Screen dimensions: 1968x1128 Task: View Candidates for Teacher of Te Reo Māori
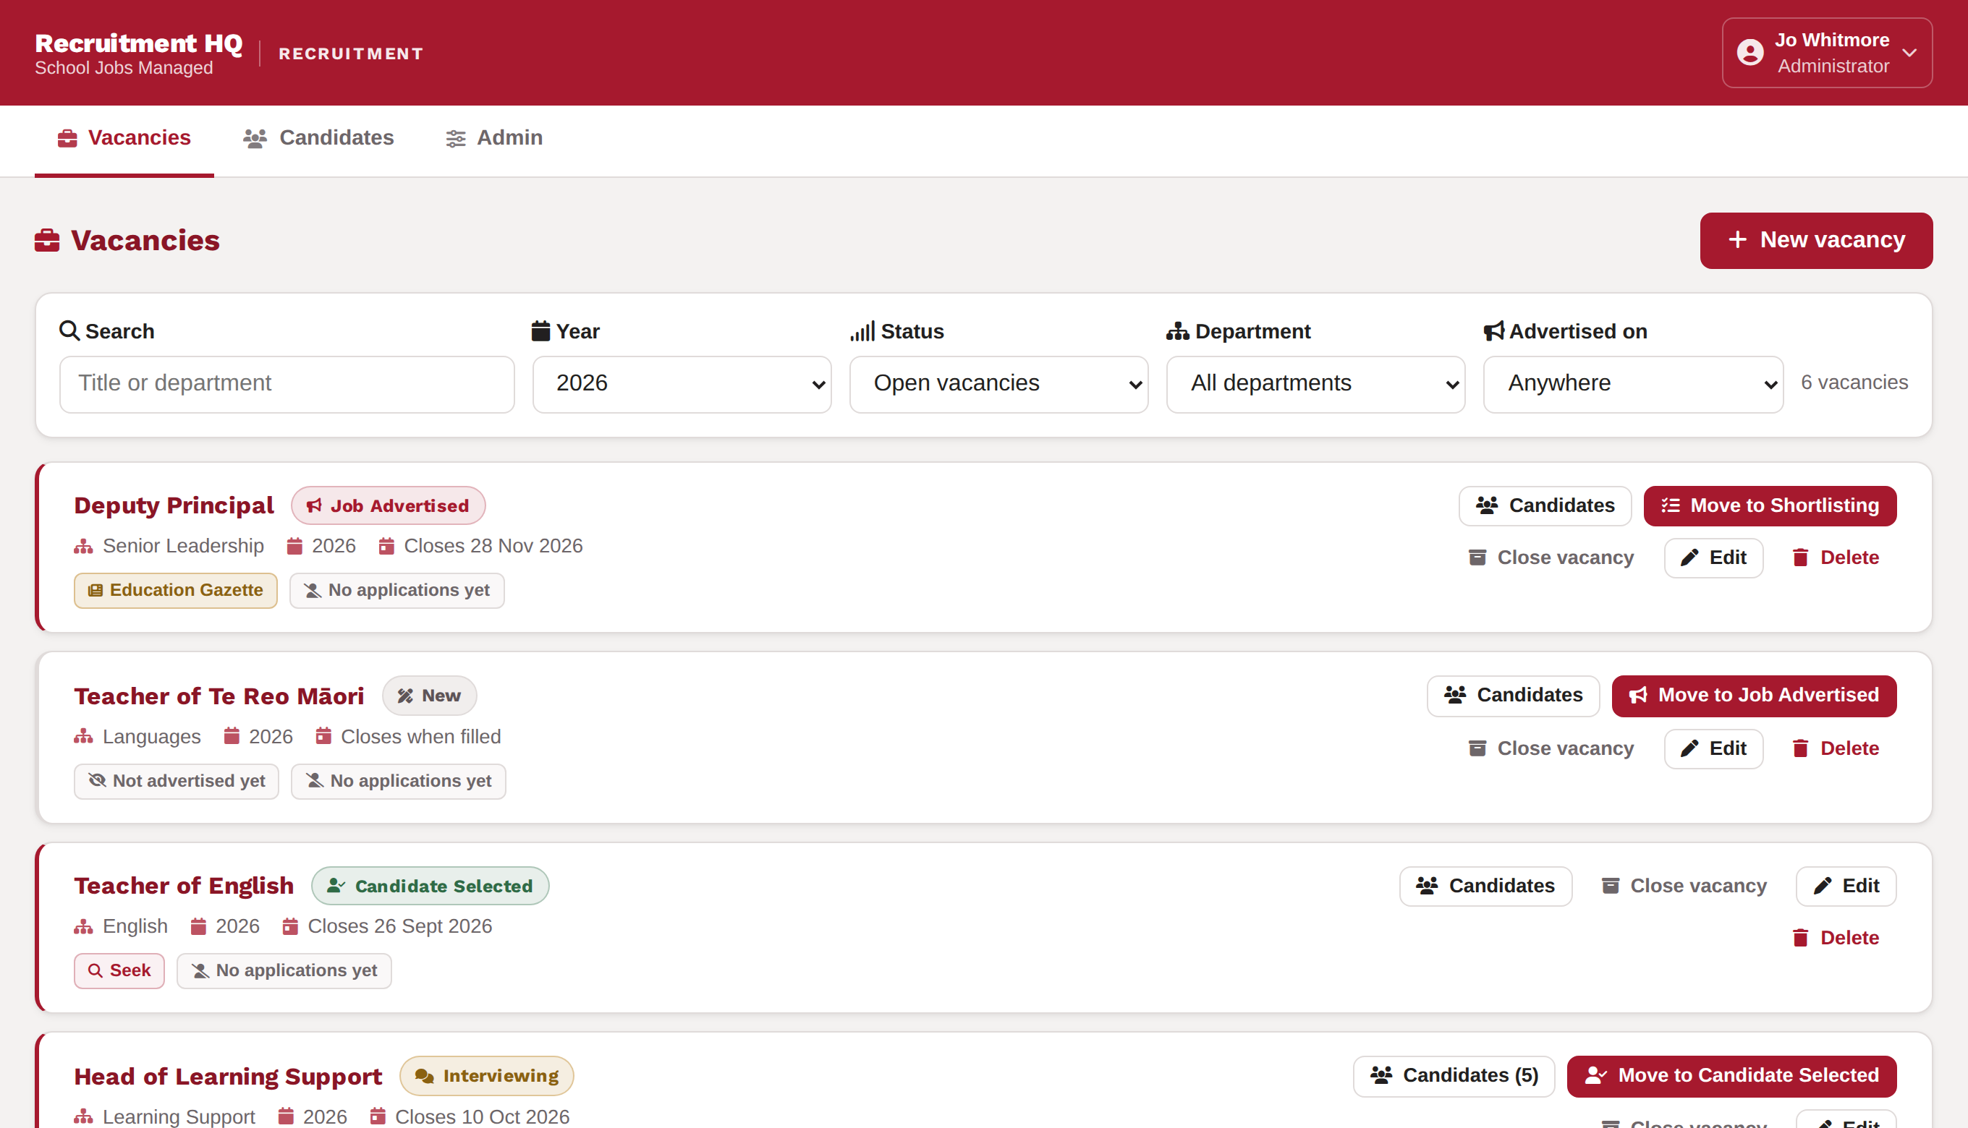tap(1513, 695)
